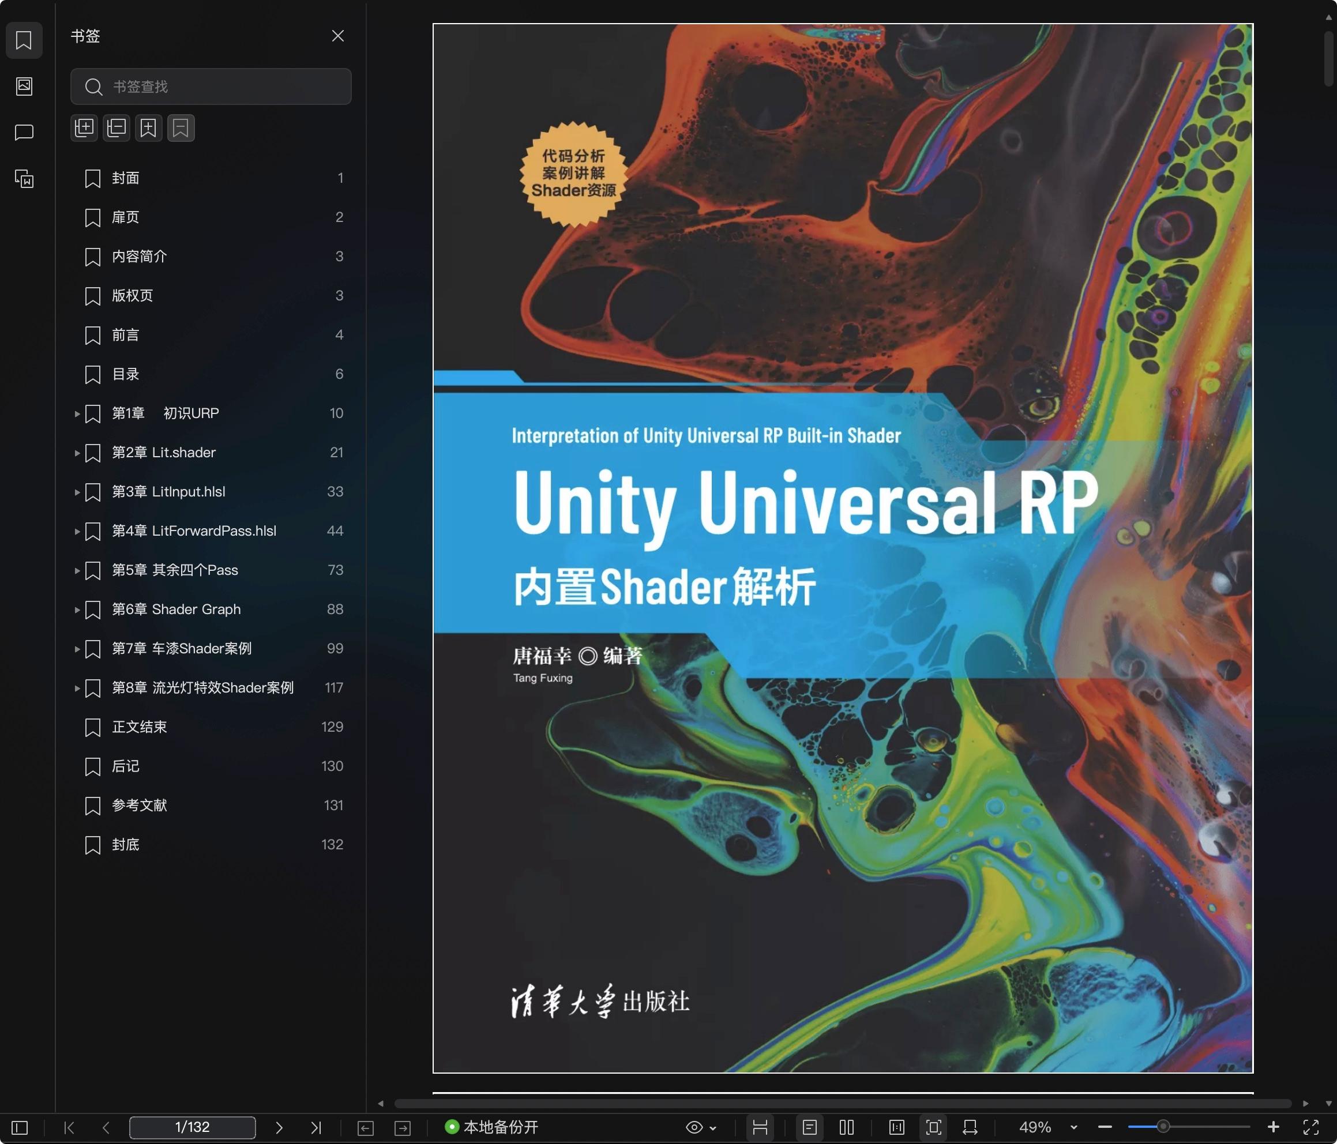Collapse all bookmarks icon
The width and height of the screenshot is (1337, 1144).
tap(117, 128)
